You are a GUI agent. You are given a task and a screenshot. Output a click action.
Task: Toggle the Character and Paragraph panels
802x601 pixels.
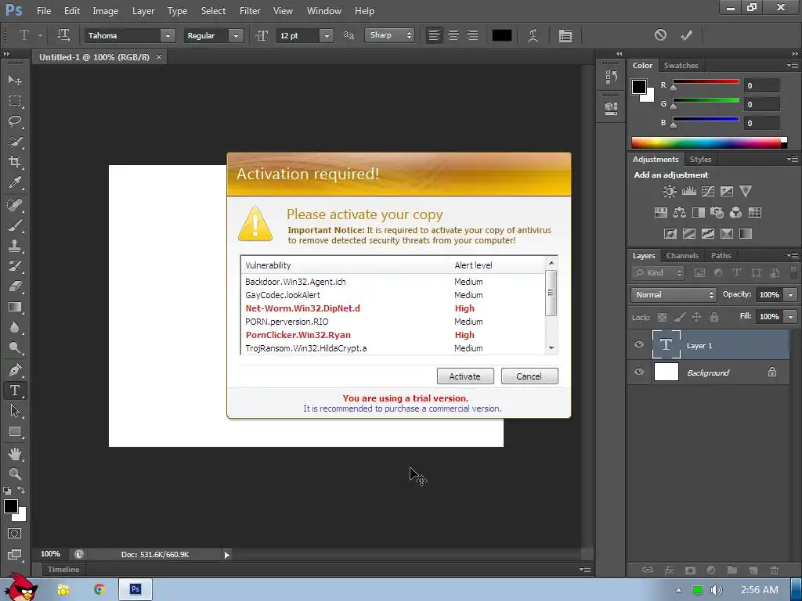tap(565, 35)
